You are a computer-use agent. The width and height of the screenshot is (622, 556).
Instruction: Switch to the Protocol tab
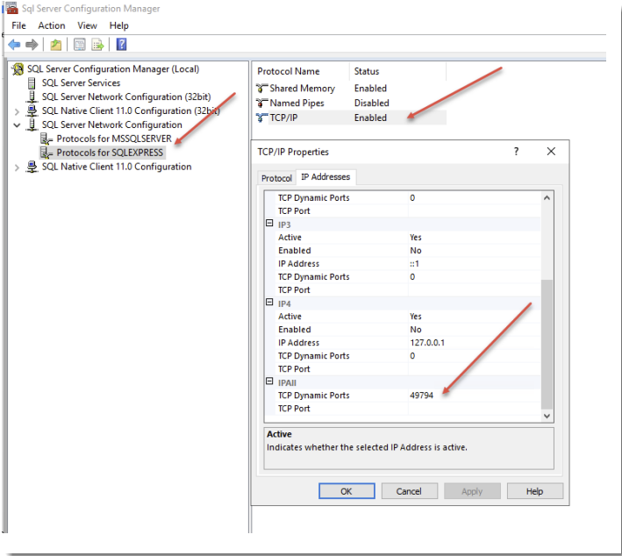[276, 178]
